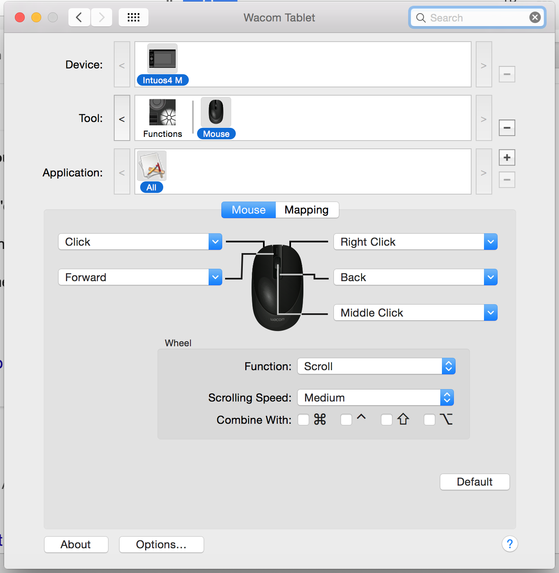The height and width of the screenshot is (573, 559).
Task: Toggle Option key combine checkbox
Action: coord(430,420)
